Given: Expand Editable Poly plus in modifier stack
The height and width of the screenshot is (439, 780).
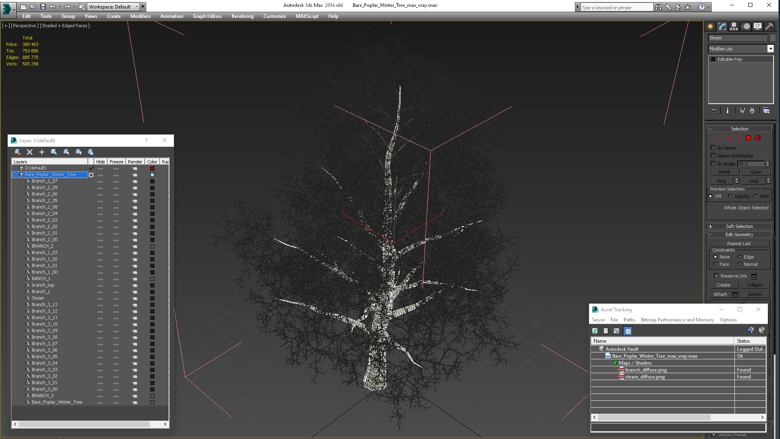Looking at the screenshot, I should [713, 59].
